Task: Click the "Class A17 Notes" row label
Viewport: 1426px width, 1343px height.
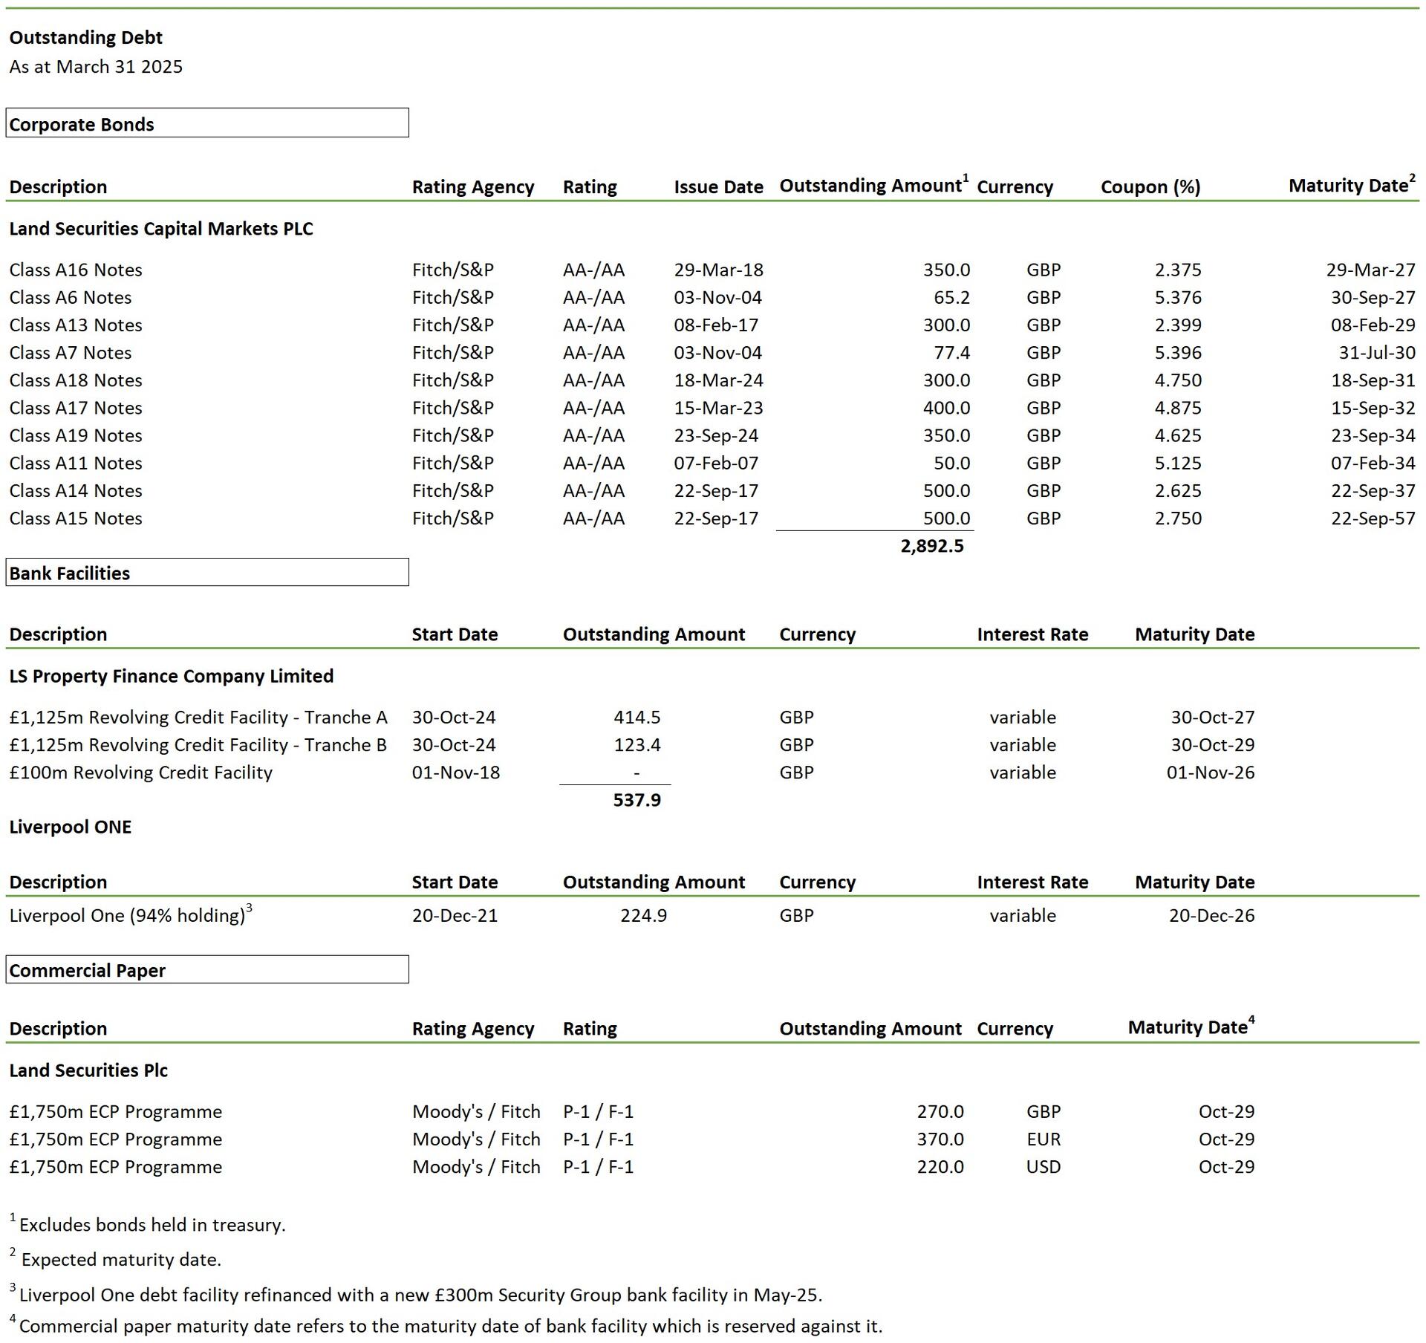Action: [x=76, y=408]
